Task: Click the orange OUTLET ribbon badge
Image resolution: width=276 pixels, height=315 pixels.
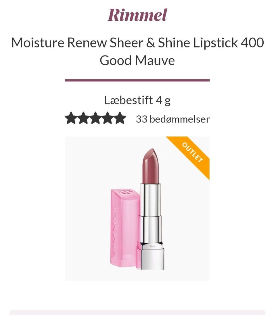Action: pyautogui.click(x=192, y=155)
